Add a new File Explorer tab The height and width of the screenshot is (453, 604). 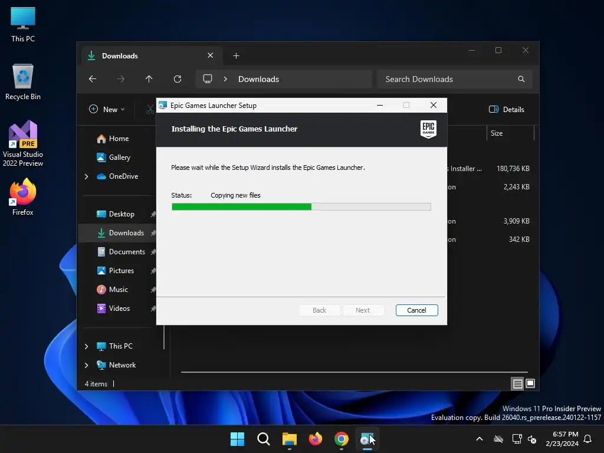pos(236,56)
